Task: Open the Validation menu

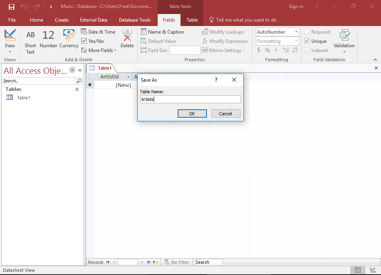Action: pos(344,41)
